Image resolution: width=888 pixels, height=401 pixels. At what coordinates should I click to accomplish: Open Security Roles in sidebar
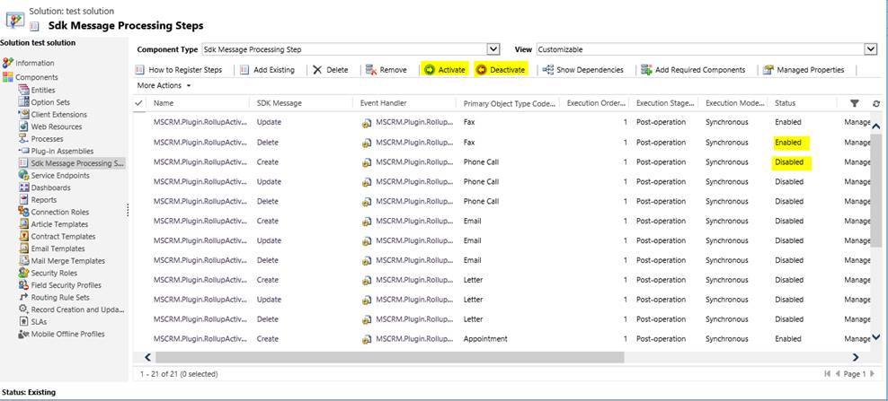54,273
